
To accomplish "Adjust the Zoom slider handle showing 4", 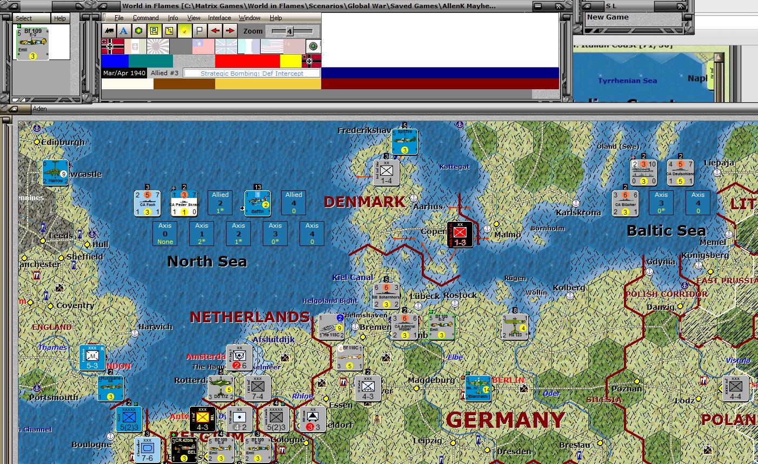I will tap(289, 31).
